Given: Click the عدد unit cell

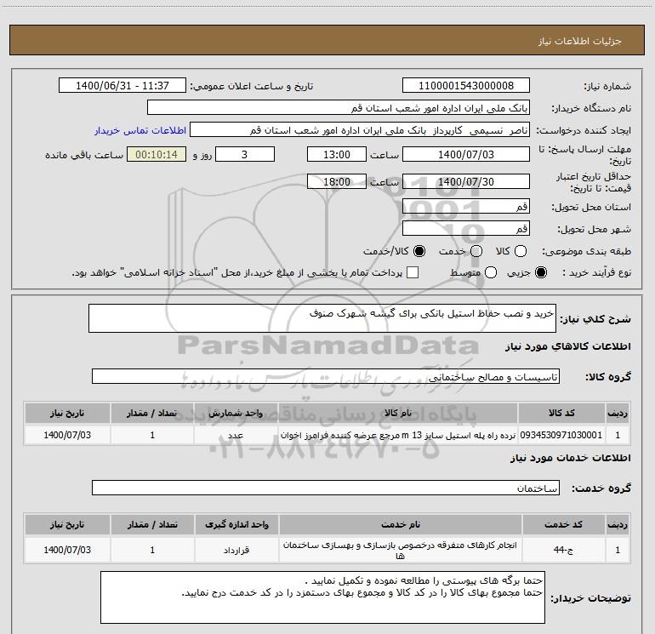Looking at the screenshot, I should pyautogui.click(x=236, y=435).
